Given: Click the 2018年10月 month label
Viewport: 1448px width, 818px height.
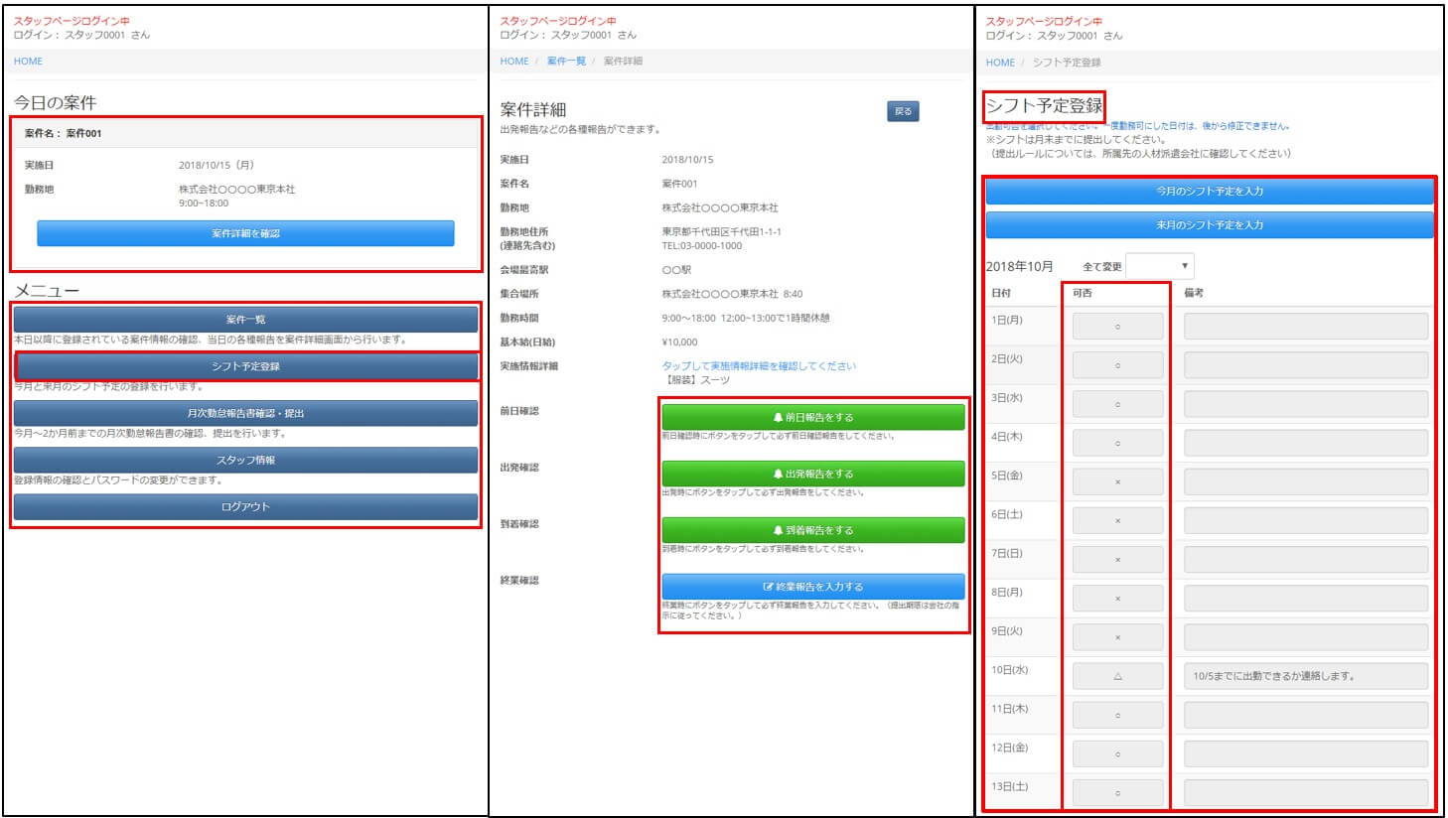Looking at the screenshot, I should (x=1020, y=267).
